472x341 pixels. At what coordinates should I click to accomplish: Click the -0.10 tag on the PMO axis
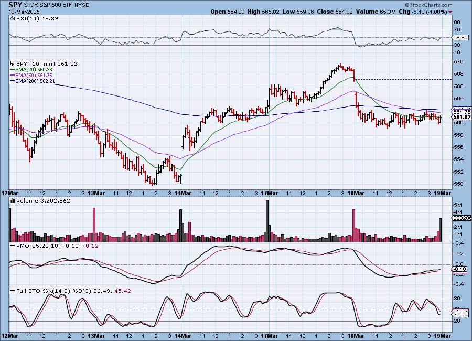pos(460,269)
